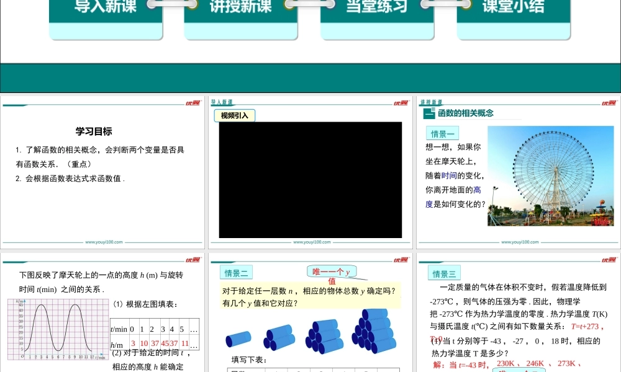621x372 pixels.
Task: Select the 情景二 label tag
Action: pos(236,273)
